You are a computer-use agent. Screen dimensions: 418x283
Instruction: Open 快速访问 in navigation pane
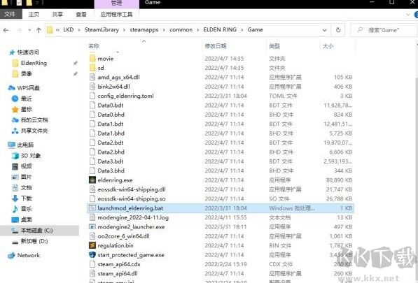click(x=28, y=52)
